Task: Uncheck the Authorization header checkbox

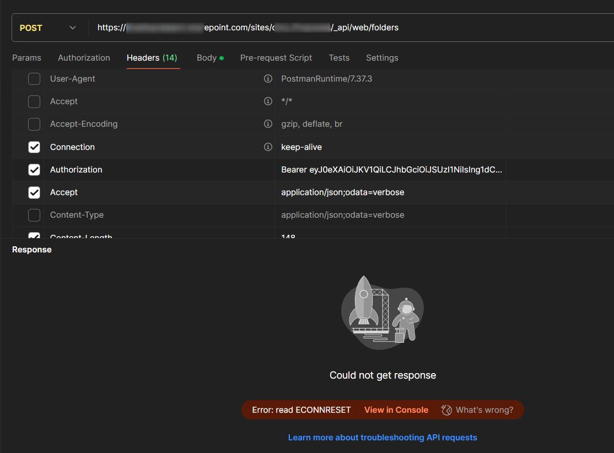Action: click(x=34, y=170)
